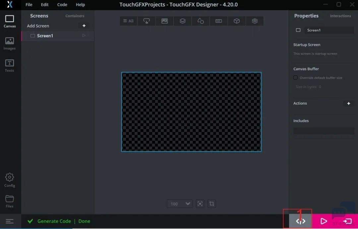This screenshot has width=358, height=229.
Task: Open the Config settings in sidebar
Action: click(x=10, y=180)
